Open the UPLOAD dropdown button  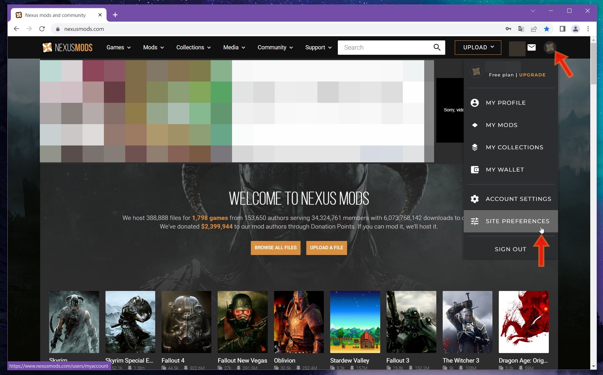click(x=478, y=47)
